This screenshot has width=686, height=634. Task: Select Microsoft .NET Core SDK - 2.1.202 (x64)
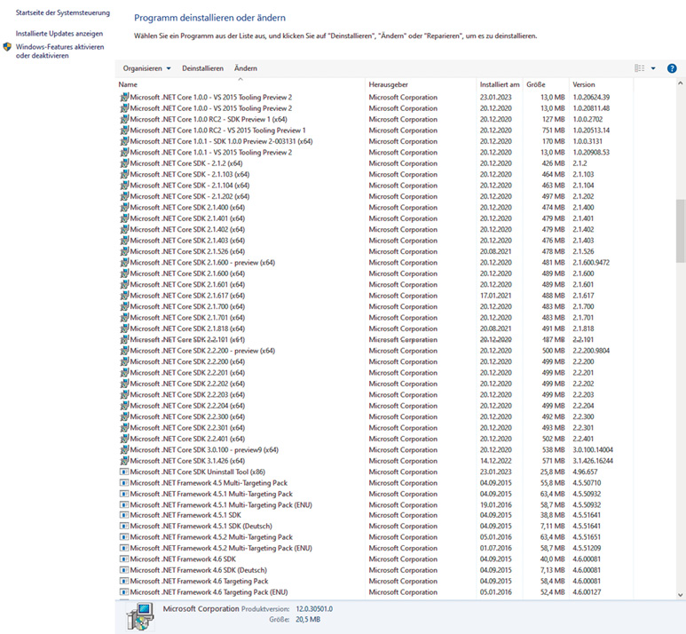[189, 196]
